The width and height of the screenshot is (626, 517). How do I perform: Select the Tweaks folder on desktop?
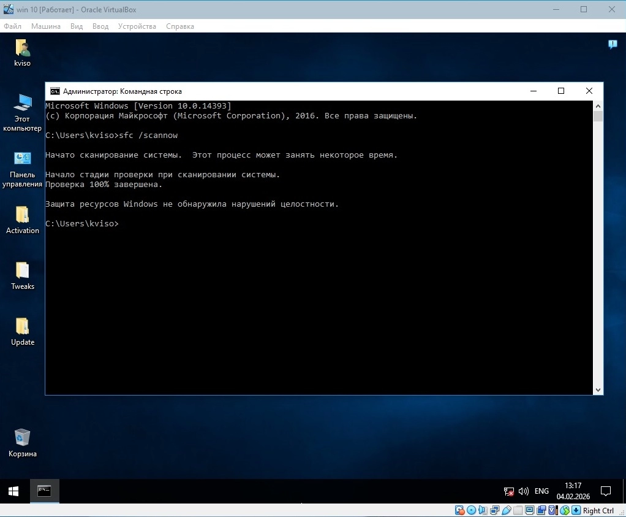(x=22, y=276)
